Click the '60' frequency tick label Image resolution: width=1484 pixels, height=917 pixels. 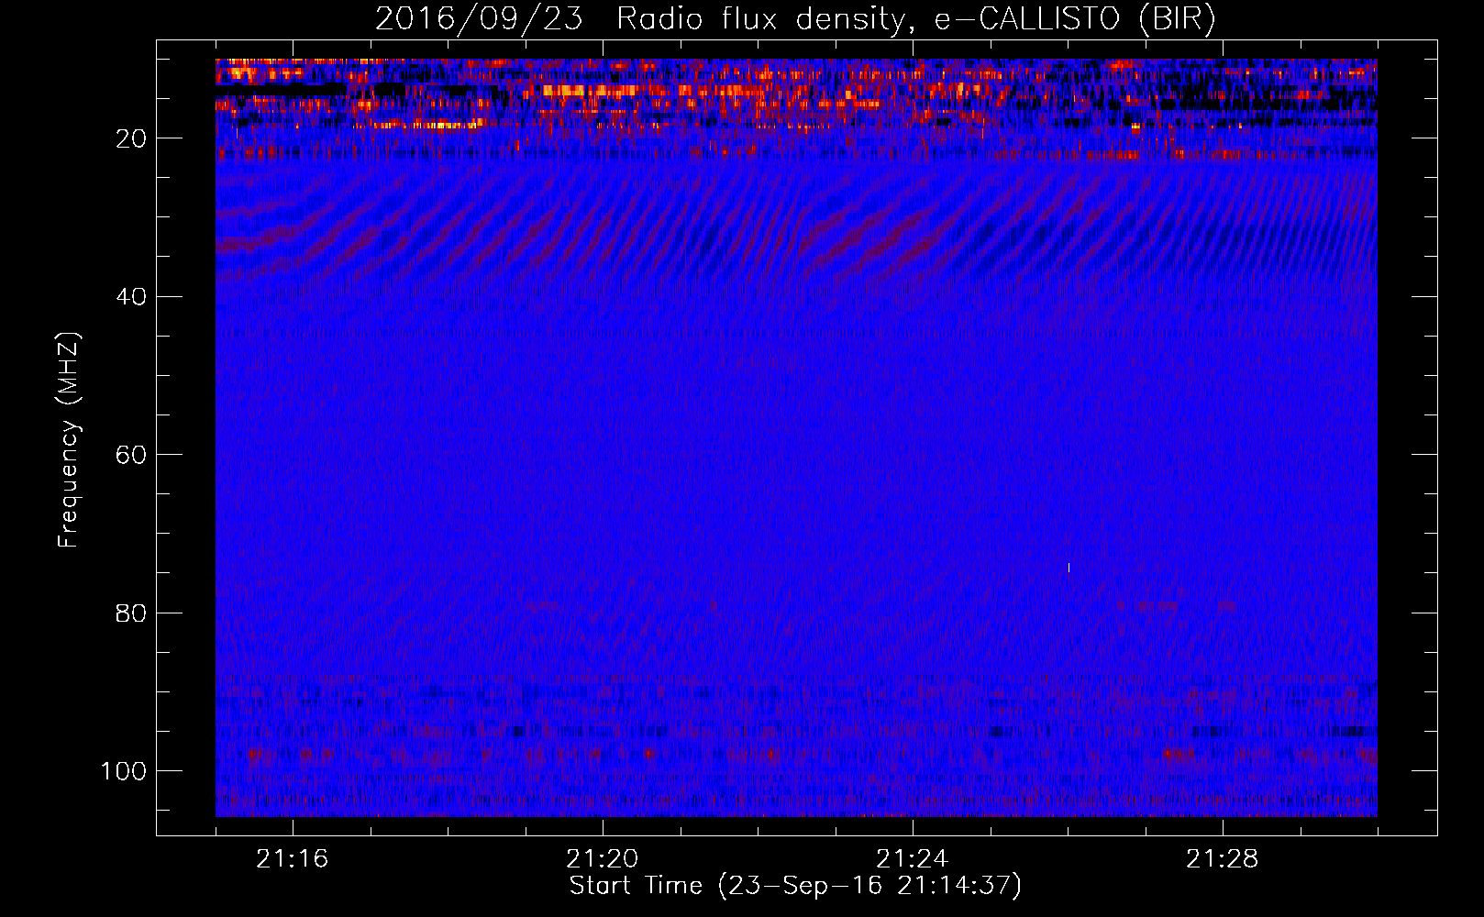pos(131,455)
